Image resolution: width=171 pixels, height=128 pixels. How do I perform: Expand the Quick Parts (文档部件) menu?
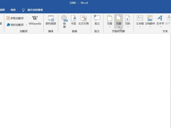(150, 26)
